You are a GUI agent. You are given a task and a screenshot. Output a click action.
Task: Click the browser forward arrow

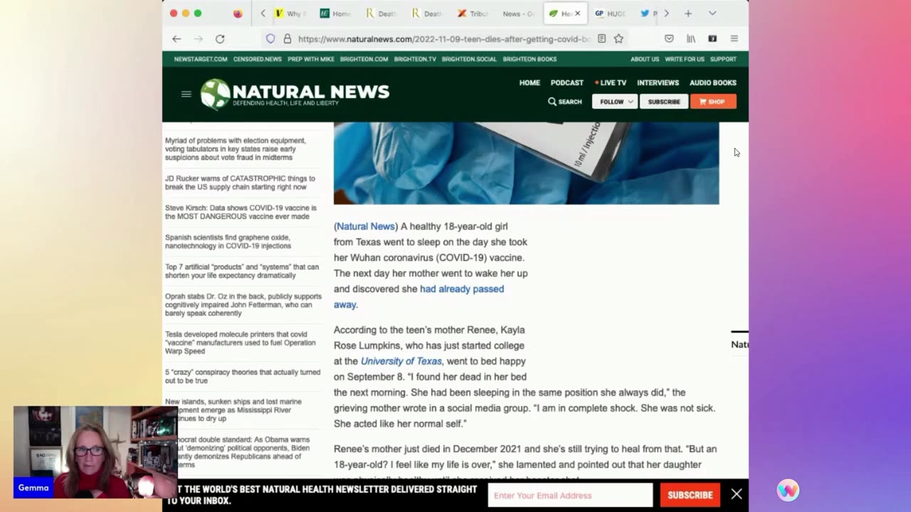199,39
